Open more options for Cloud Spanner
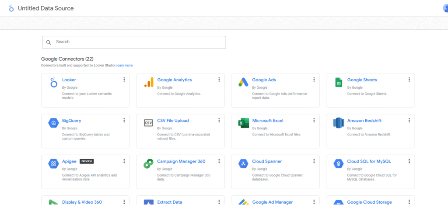This screenshot has height=205, width=448. 314,161
